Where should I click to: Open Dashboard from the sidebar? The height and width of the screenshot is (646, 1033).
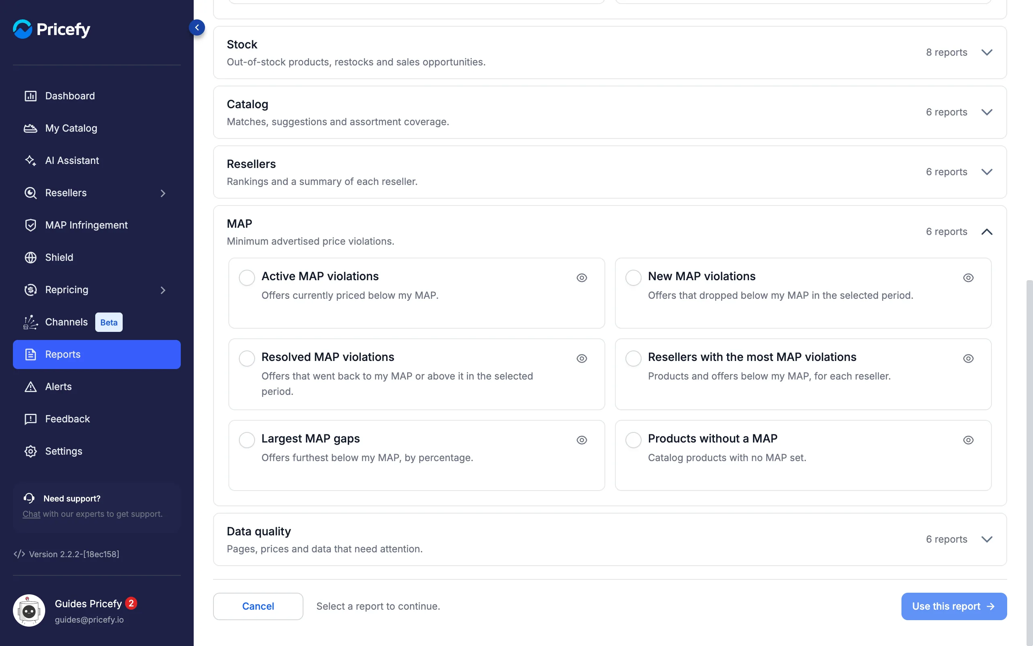[96, 96]
